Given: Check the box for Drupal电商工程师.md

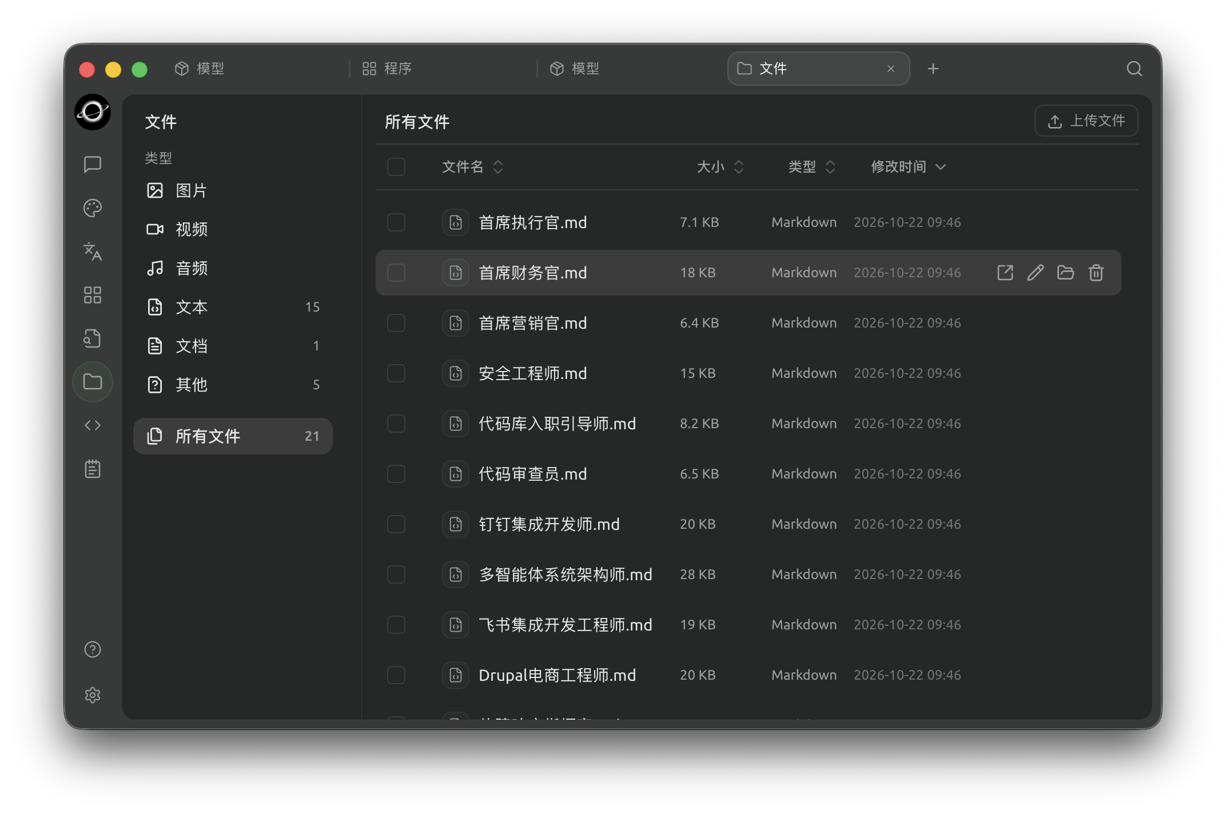Looking at the screenshot, I should click(x=396, y=675).
